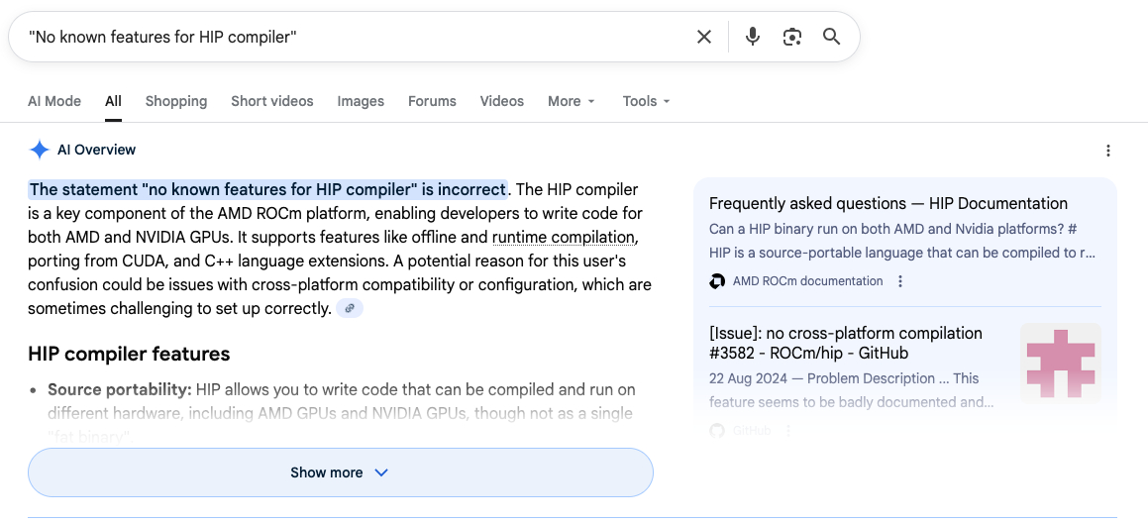Viewport: 1148px width, 523px height.
Task: Open AI Overview three-dot options menu
Action: click(x=1107, y=151)
